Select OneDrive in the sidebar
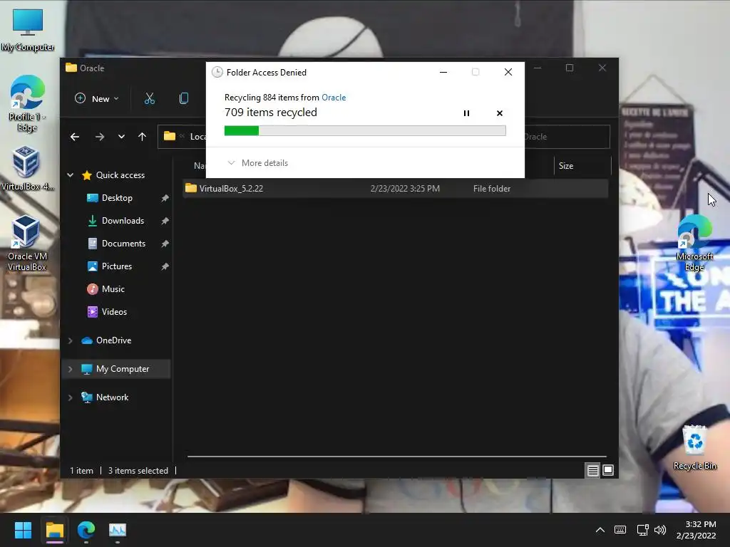Screen dimensions: 730x547 pos(113,340)
